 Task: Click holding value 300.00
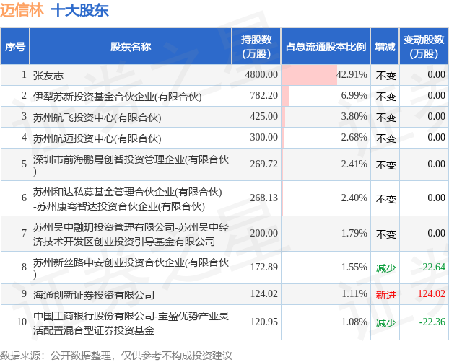[263, 137]
